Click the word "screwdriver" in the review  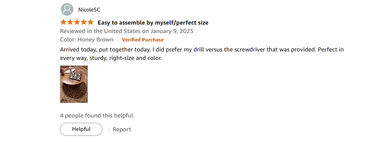click(x=250, y=50)
